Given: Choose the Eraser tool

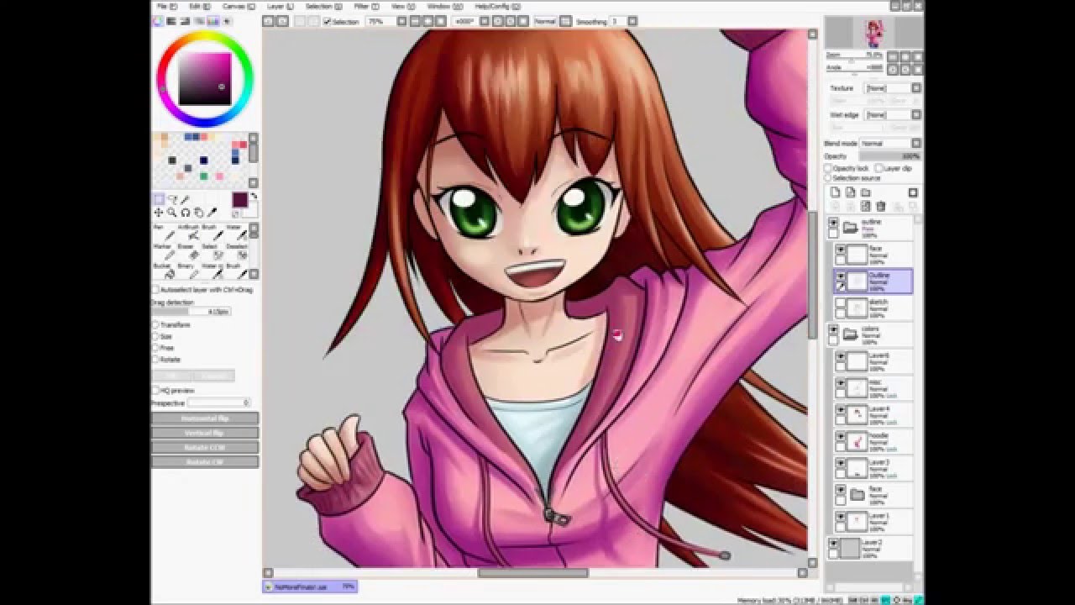Looking at the screenshot, I should [x=189, y=252].
